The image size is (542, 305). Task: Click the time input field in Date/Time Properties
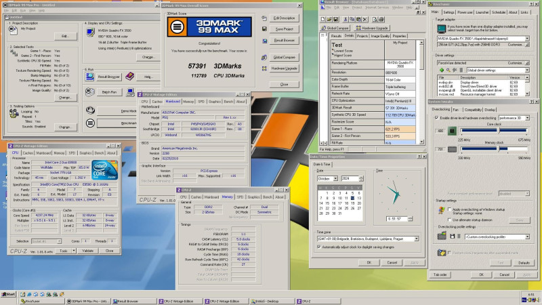click(x=397, y=219)
